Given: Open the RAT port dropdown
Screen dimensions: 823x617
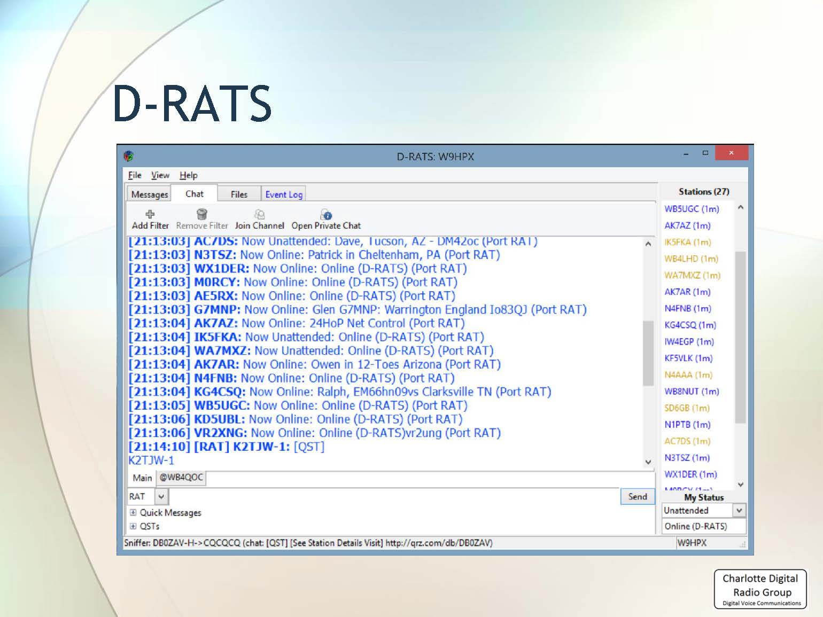Looking at the screenshot, I should coord(161,496).
